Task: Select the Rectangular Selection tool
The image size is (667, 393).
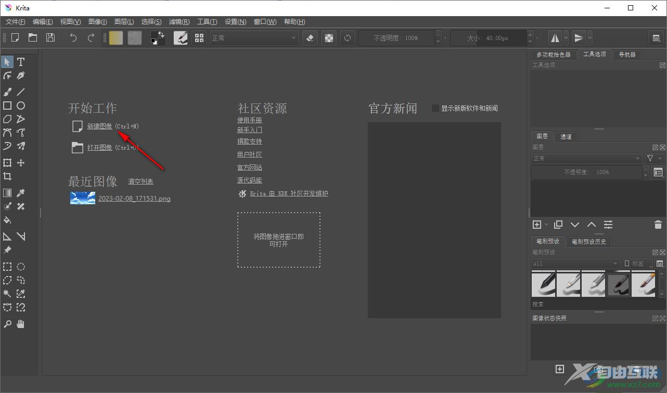Action: click(x=7, y=267)
